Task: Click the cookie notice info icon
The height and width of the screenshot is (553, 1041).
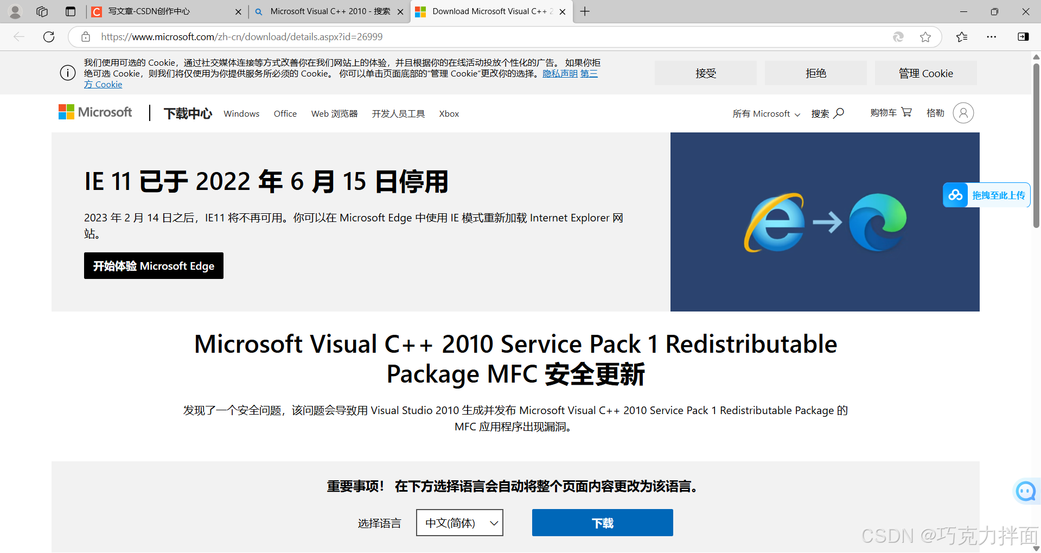Action: pos(68,73)
